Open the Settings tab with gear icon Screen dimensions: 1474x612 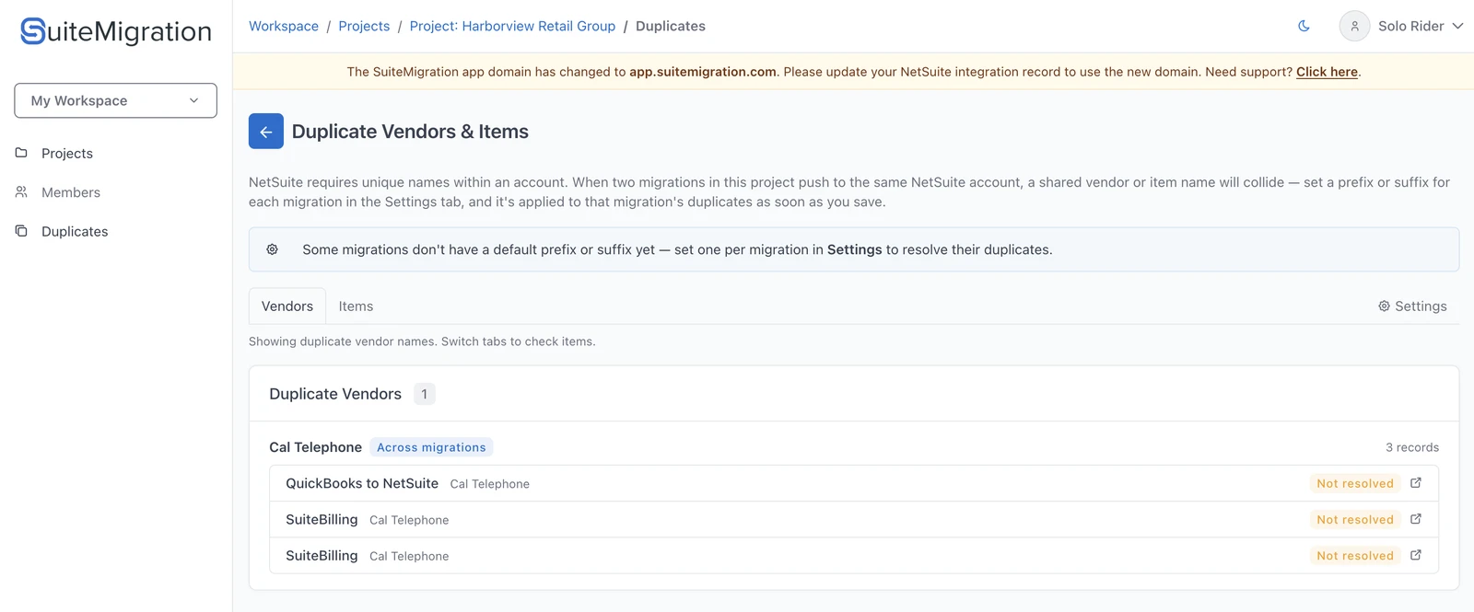click(x=1412, y=306)
